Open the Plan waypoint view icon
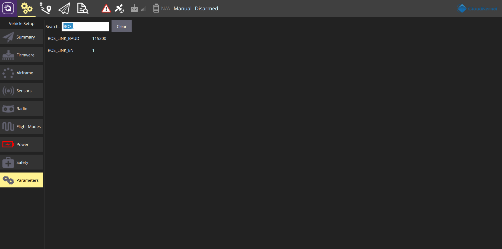The image size is (502, 249). pos(45,8)
